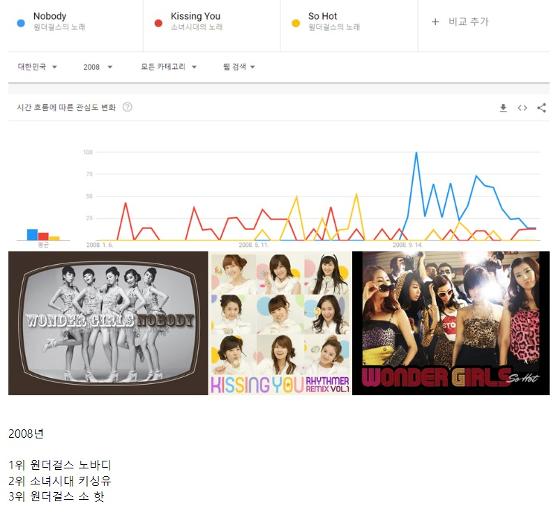Open the 웹 검색 search type dropdown
The width and height of the screenshot is (558, 520).
(239, 67)
